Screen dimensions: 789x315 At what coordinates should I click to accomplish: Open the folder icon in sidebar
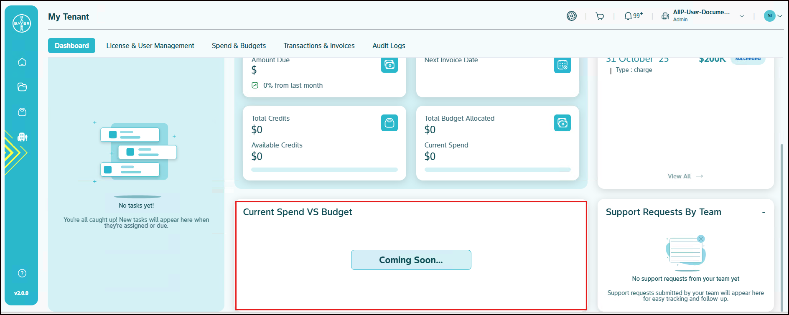coord(22,87)
